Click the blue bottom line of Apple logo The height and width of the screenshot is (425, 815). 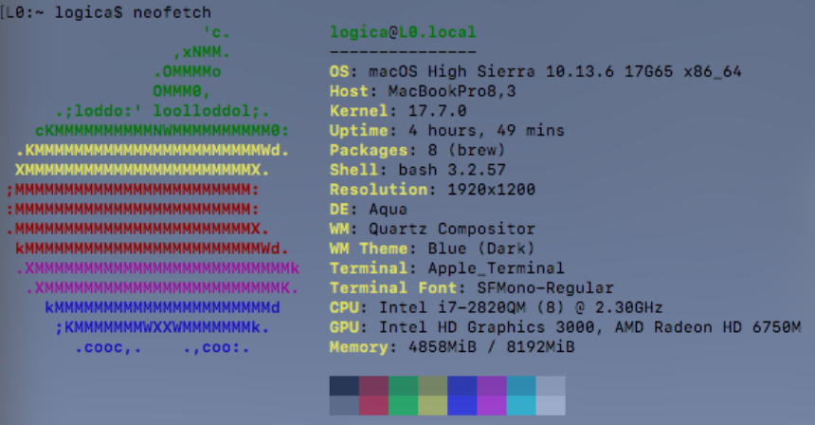point(162,346)
